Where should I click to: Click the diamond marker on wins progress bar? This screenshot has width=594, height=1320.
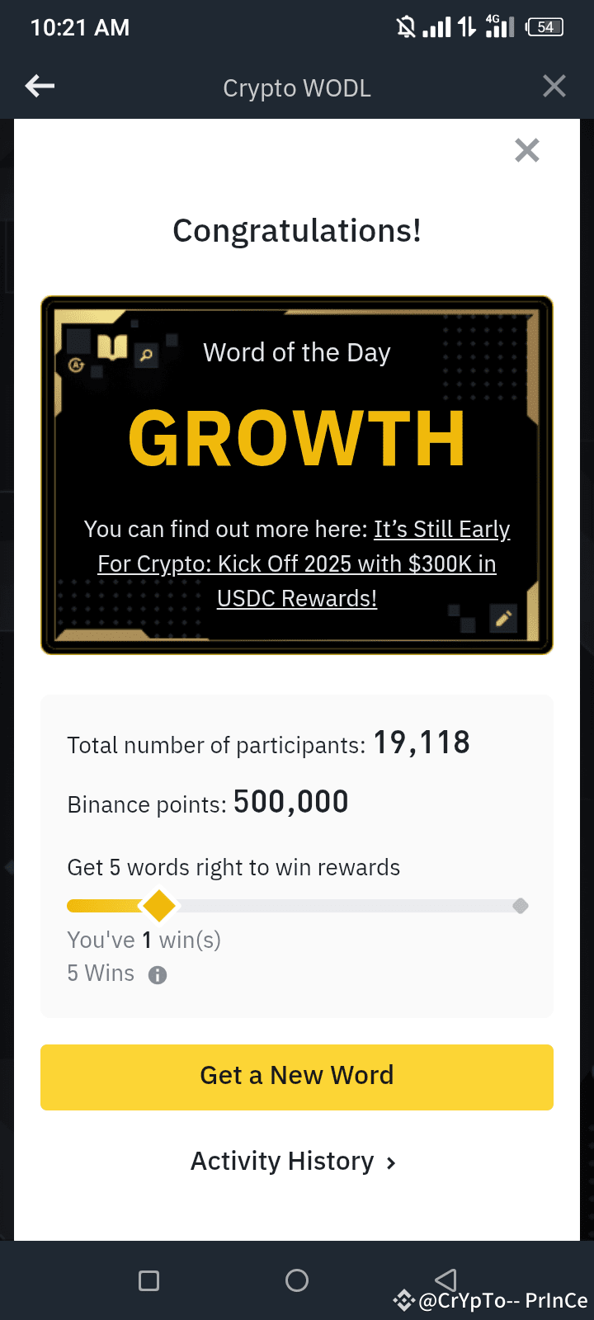coord(159,906)
